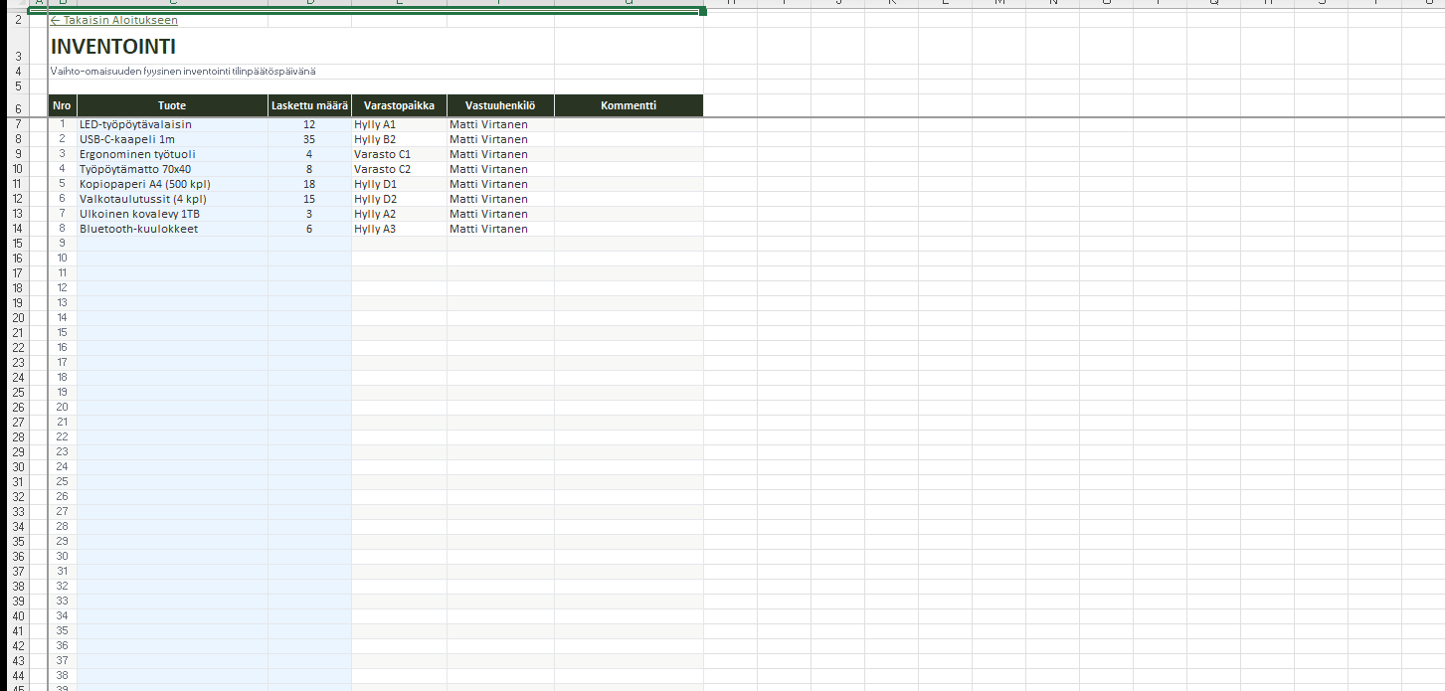Screen dimensions: 1445x691
Task: Select Kopiopaperi A4 quantity 18 cell
Action: coord(309,184)
